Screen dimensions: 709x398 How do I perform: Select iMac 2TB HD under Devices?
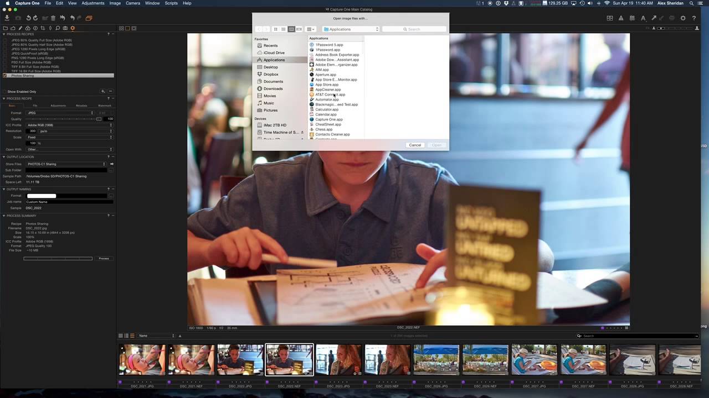[x=275, y=125]
